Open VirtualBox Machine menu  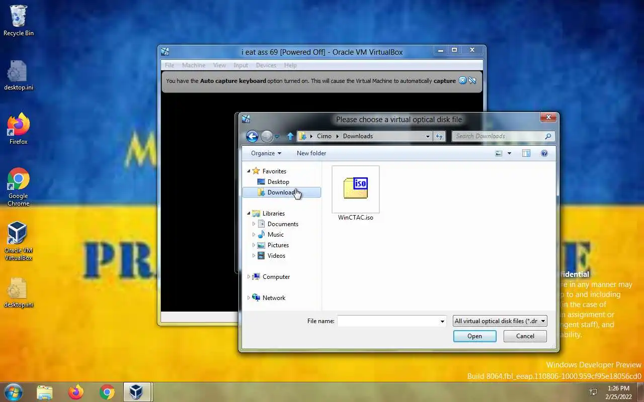click(194, 65)
